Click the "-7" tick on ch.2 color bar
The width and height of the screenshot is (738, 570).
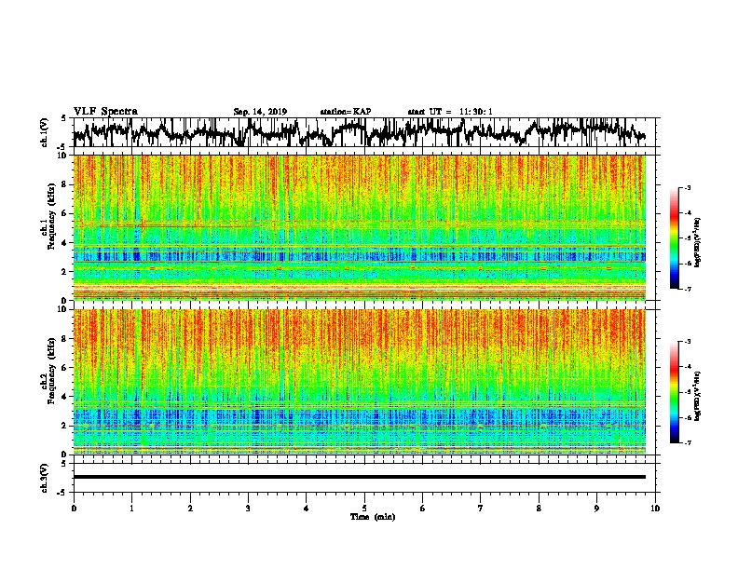pos(688,442)
